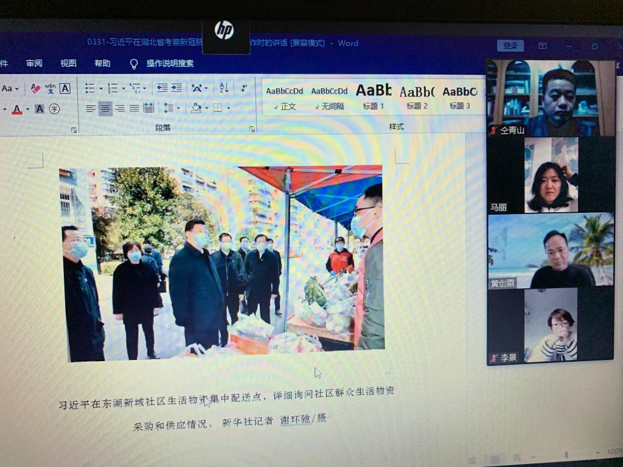Click the enclosed character 字 icon
The image size is (623, 467).
click(x=55, y=109)
